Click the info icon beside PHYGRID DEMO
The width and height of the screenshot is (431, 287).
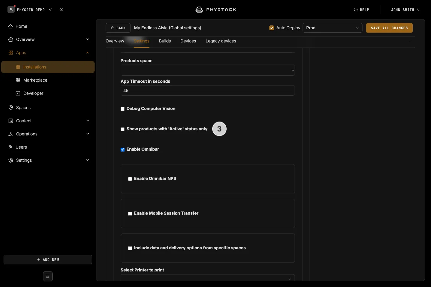pyautogui.click(x=61, y=10)
